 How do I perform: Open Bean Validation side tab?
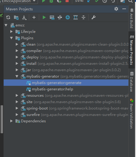coord(132,113)
